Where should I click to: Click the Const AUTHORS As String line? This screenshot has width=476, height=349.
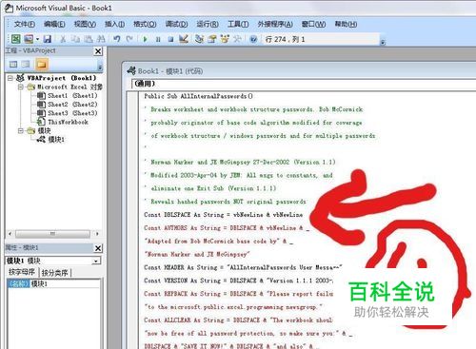click(227, 228)
